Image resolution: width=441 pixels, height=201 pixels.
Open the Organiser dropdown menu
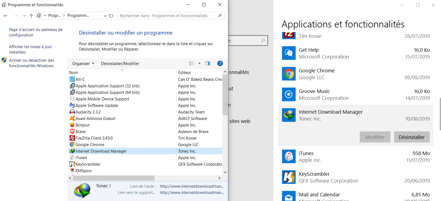[83, 63]
